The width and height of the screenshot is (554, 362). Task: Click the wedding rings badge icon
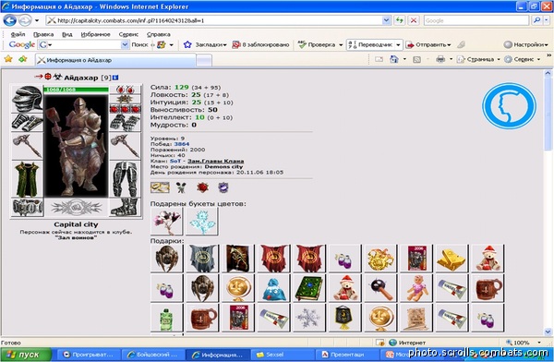click(160, 187)
